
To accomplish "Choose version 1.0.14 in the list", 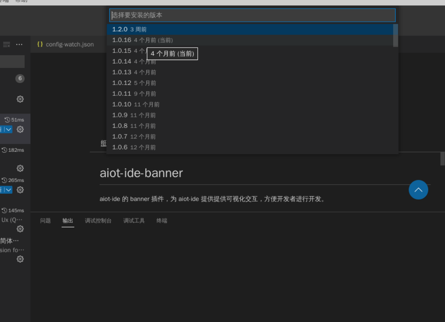I will (x=250, y=62).
